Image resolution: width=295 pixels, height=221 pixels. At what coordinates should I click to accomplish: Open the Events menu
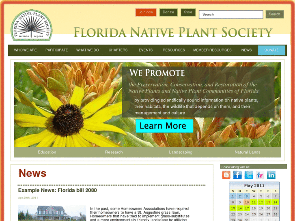pyautogui.click(x=146, y=50)
